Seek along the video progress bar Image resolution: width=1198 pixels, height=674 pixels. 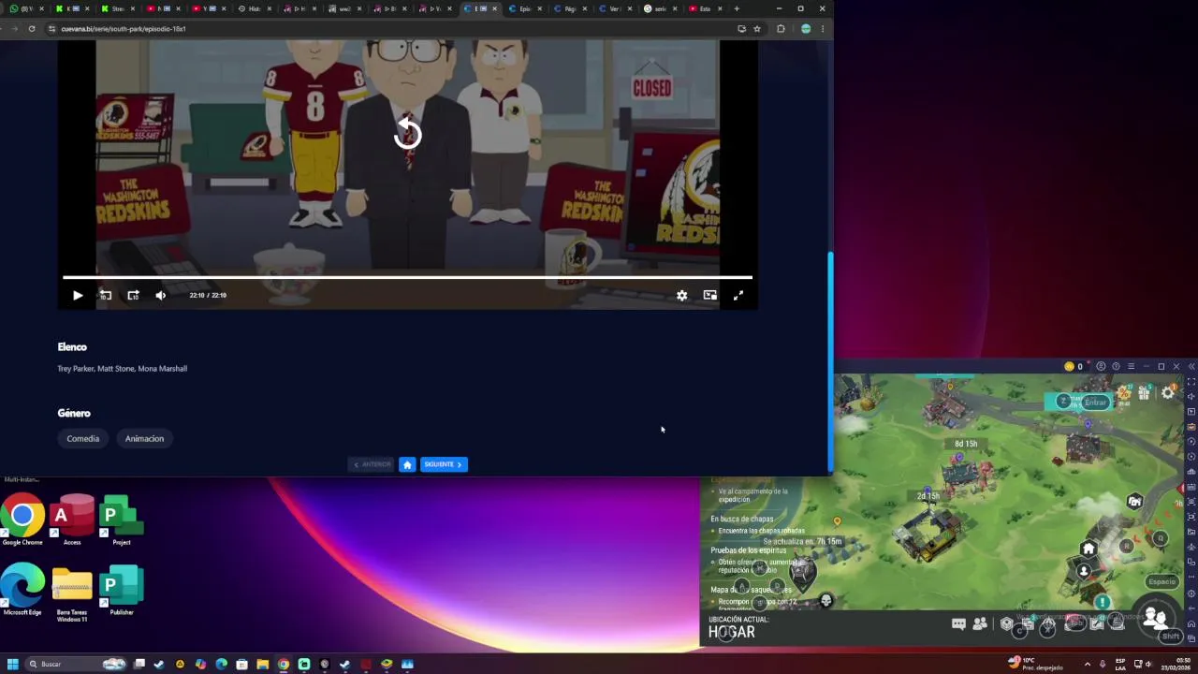(407, 277)
